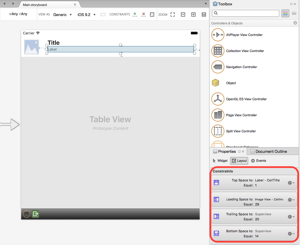Switch to the Document Outline tab
Screen dimensions: 300x245
pos(268,151)
